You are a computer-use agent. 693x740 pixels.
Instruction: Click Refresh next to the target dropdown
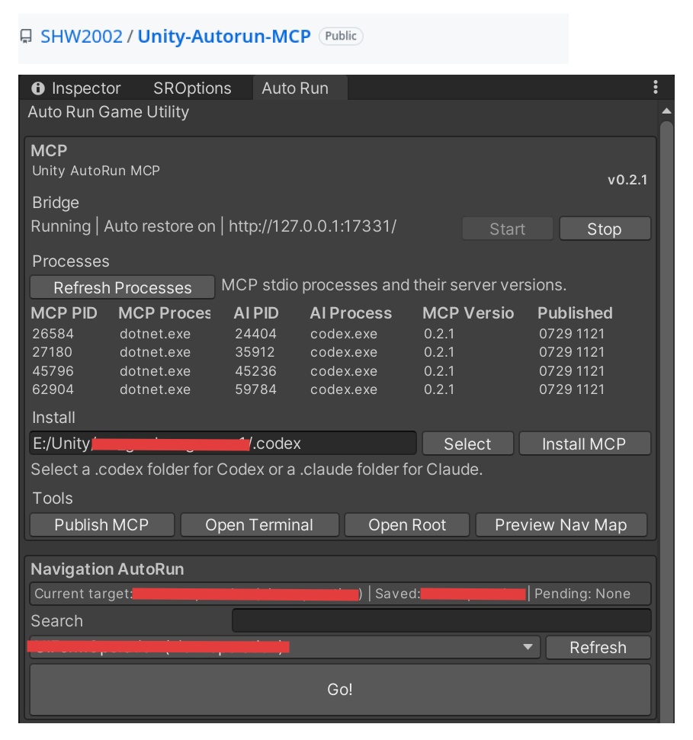[598, 648]
